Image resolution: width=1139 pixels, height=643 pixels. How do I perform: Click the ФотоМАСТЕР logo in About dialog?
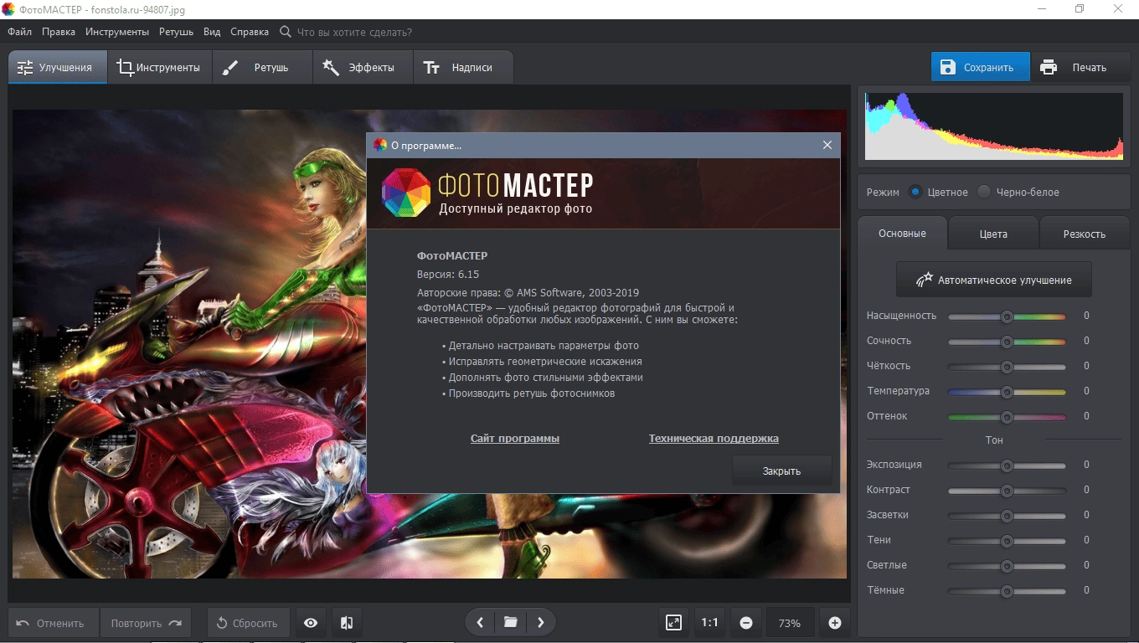tap(406, 193)
